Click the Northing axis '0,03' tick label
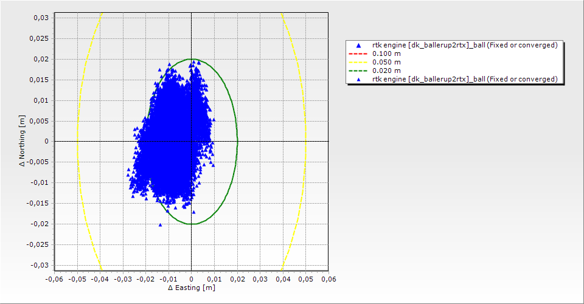Viewport: 584px width, 304px height. pyautogui.click(x=41, y=18)
